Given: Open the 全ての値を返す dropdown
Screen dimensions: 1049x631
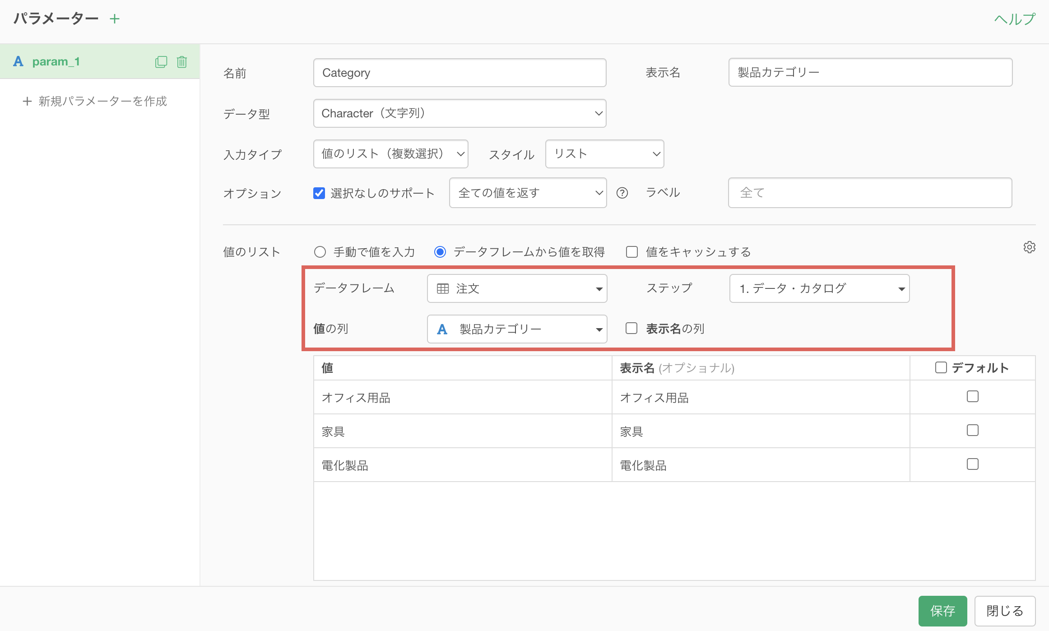Looking at the screenshot, I should click(528, 193).
